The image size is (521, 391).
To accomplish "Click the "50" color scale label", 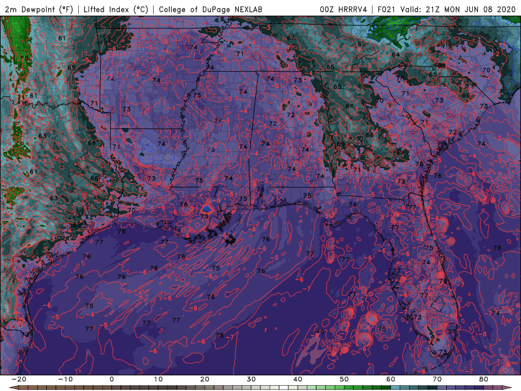I will click(x=345, y=379).
